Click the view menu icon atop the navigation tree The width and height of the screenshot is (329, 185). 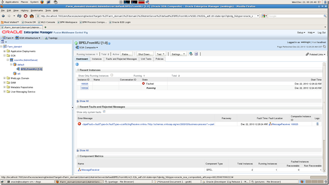(x=2, y=42)
